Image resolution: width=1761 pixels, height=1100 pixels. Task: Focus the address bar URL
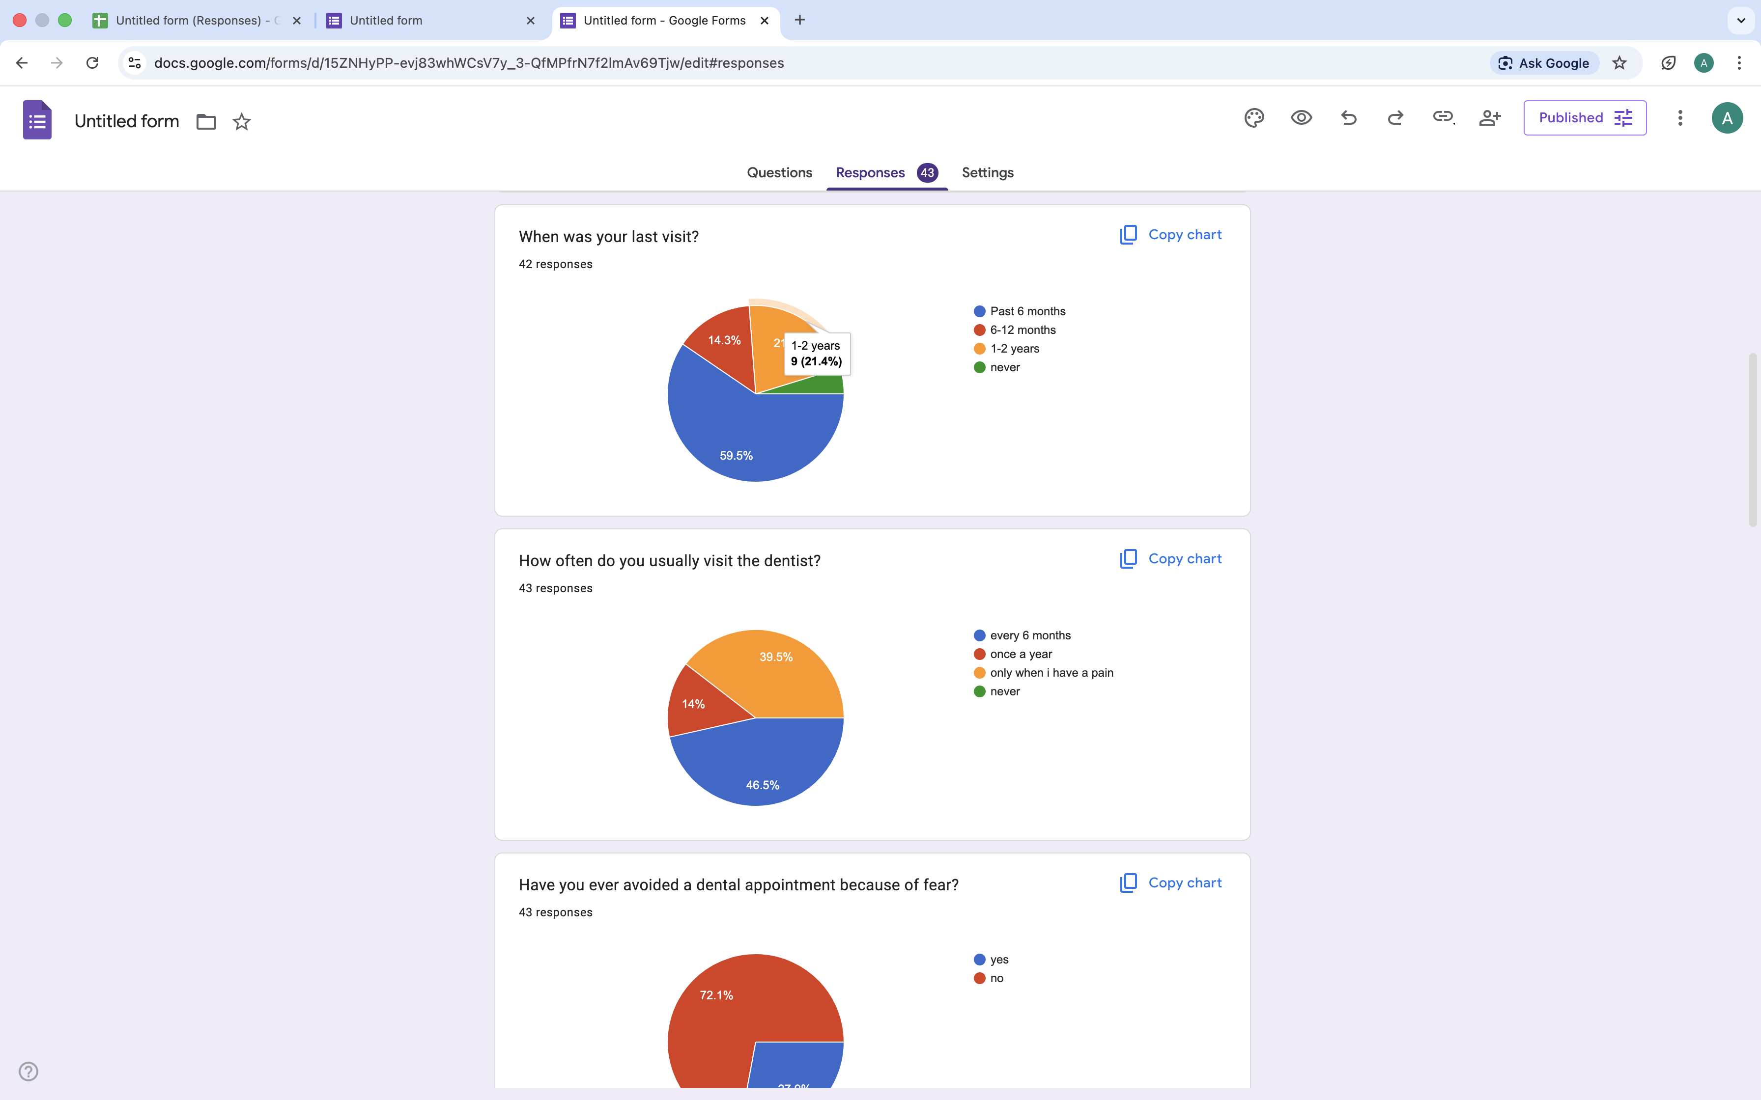click(x=469, y=63)
